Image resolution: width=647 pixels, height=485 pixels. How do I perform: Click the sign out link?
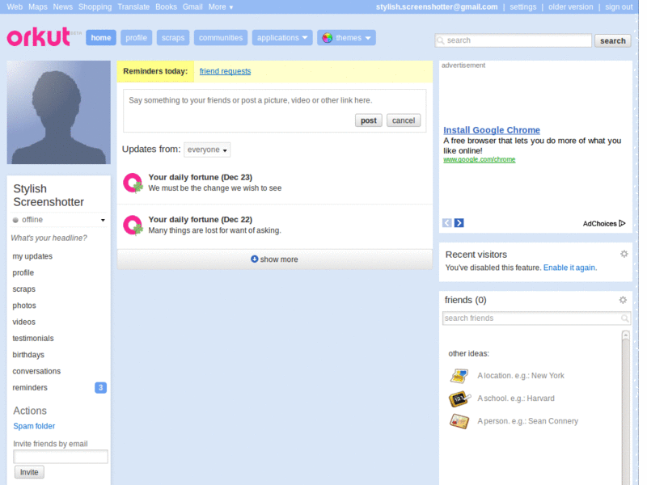coord(619,7)
